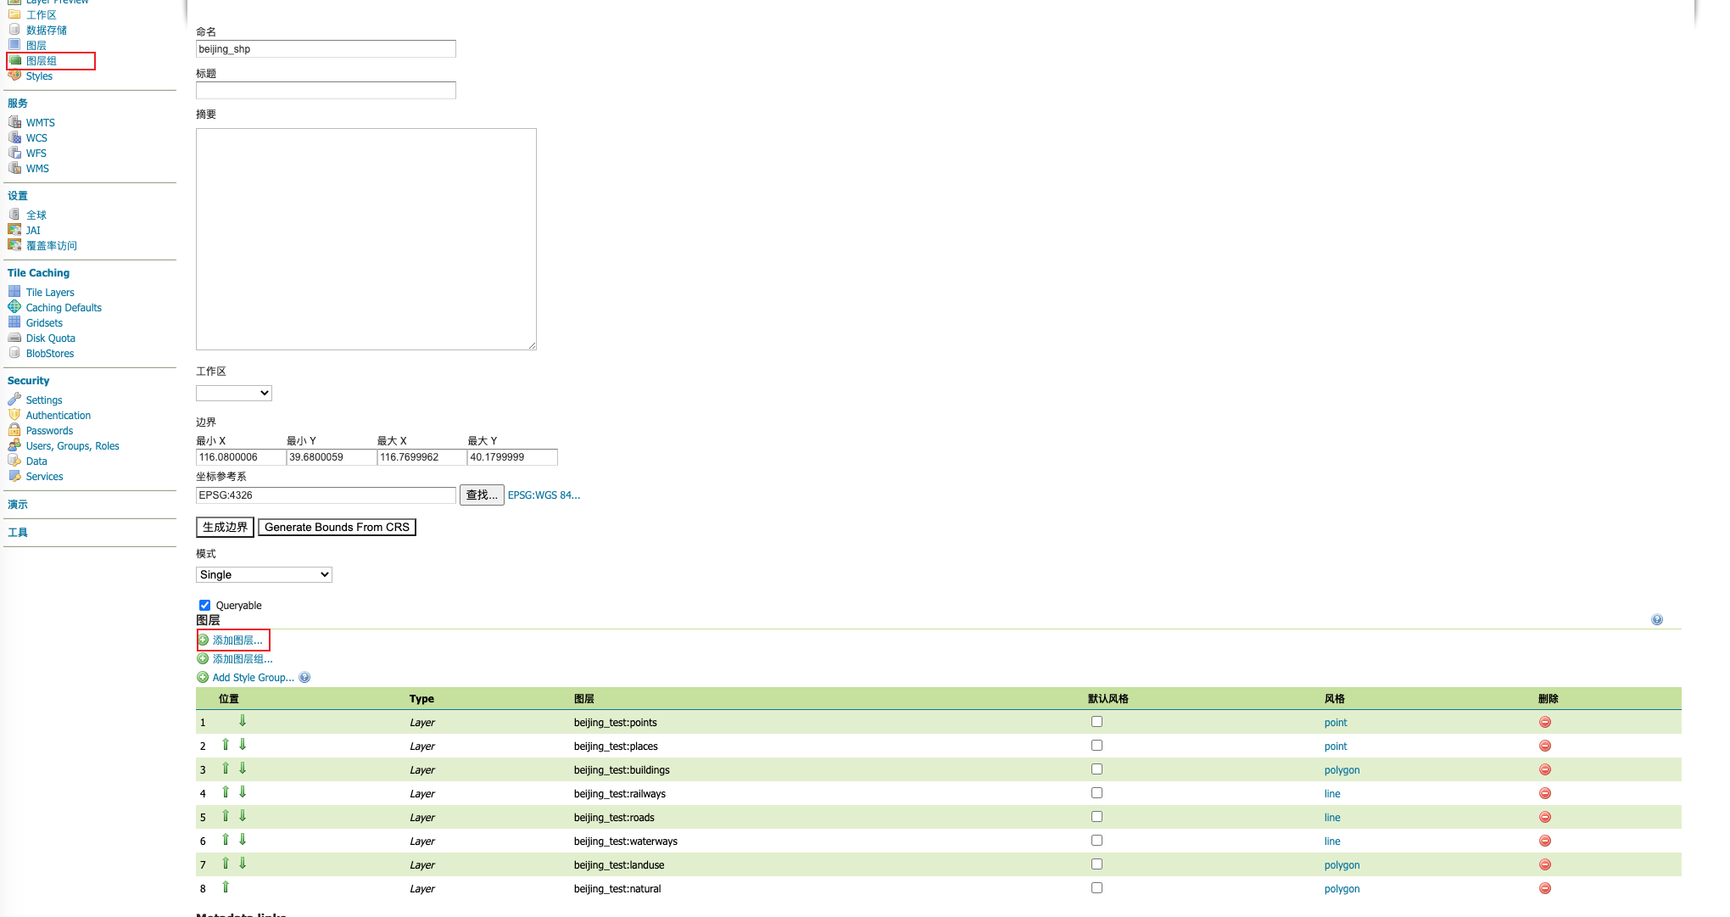Click the 标题 title input field
1730x917 pixels.
tap(326, 90)
